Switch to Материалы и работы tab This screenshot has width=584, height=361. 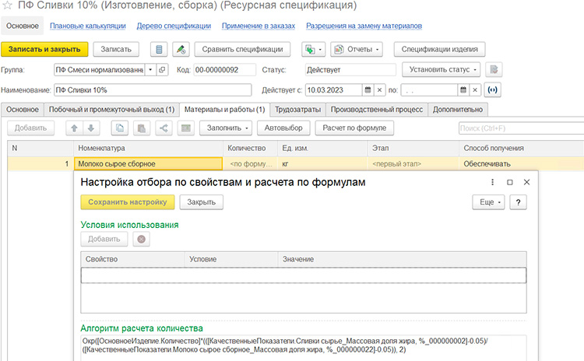[224, 110]
